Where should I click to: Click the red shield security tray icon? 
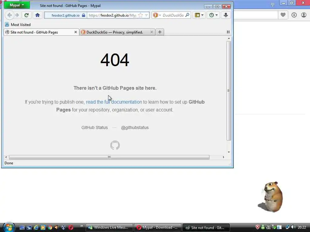257,227
